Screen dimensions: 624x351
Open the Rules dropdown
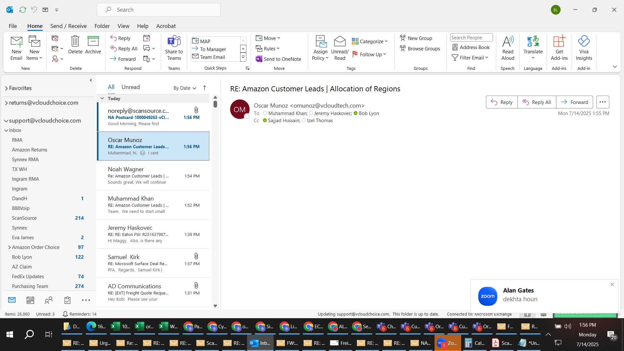[x=267, y=48]
